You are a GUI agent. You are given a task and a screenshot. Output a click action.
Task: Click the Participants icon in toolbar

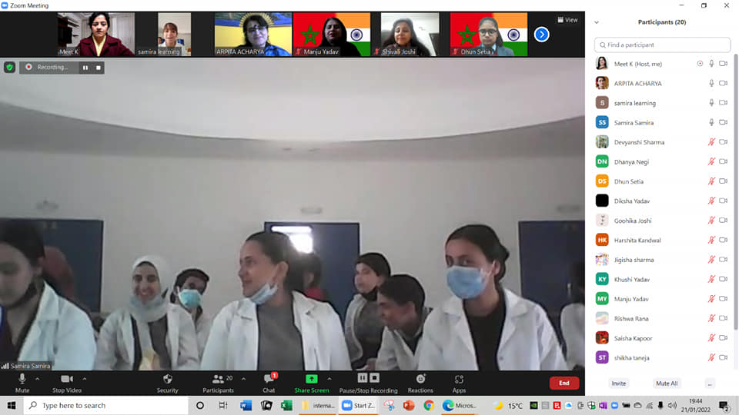click(x=218, y=379)
